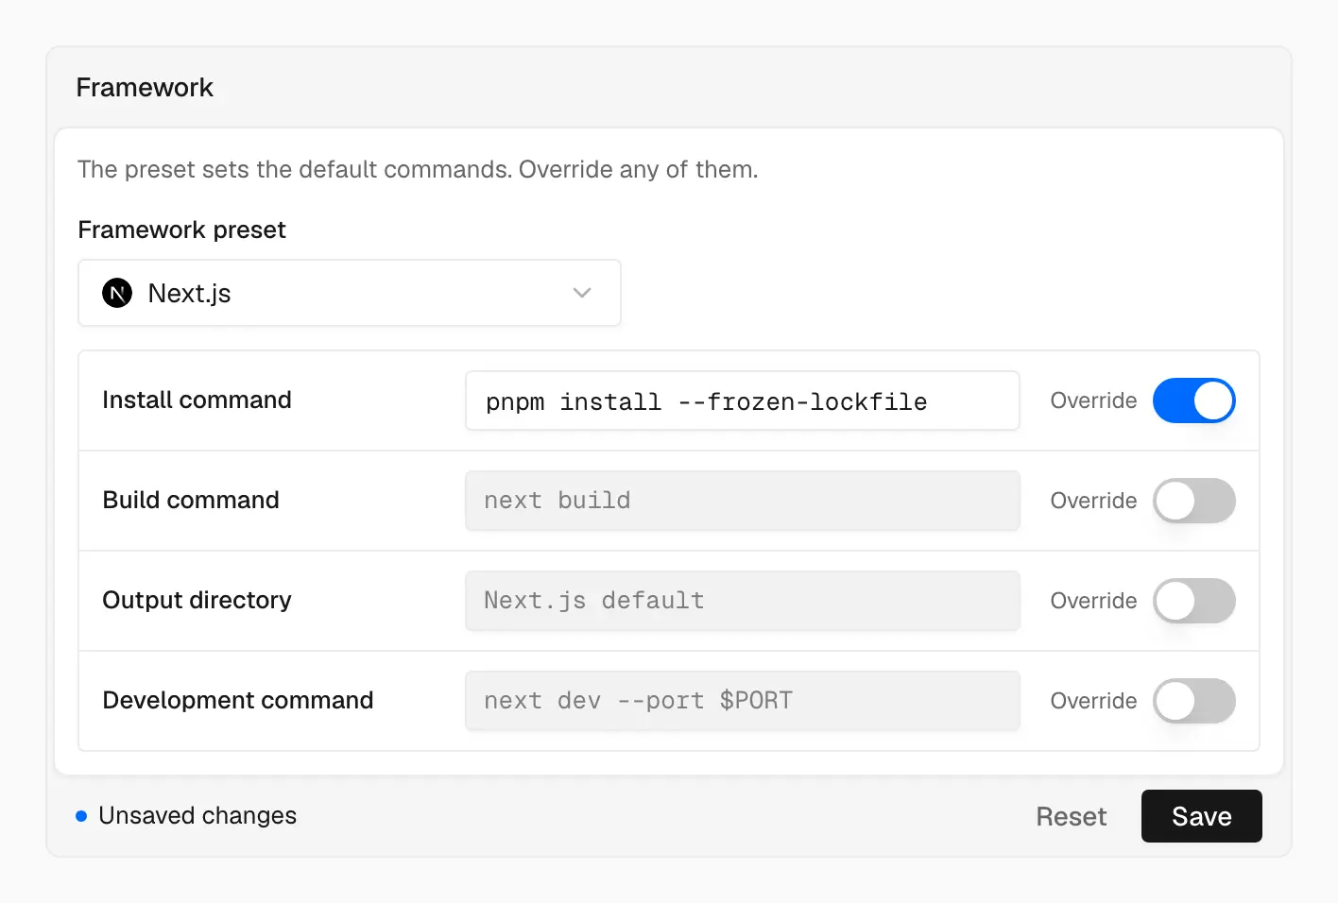1338x903 pixels.
Task: Click the 'Framework' section heading
Action: tap(145, 87)
